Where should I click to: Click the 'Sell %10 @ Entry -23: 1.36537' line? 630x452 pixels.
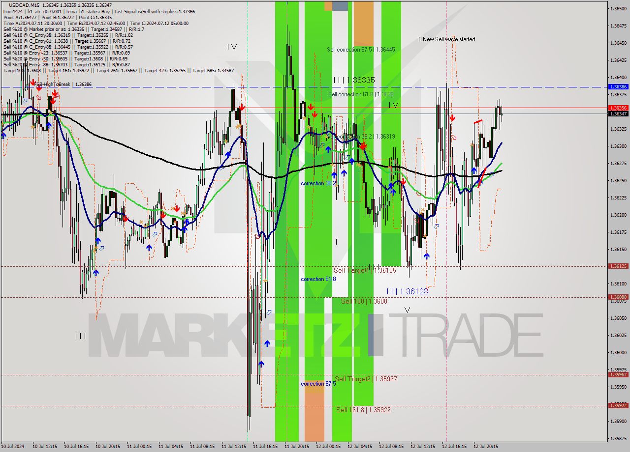pos(66,53)
